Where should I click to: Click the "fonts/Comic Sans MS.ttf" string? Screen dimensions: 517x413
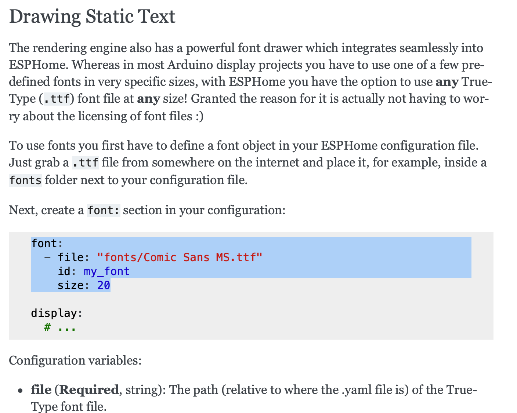(x=180, y=257)
